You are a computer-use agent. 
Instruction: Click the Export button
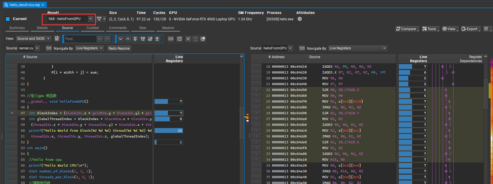471,29
